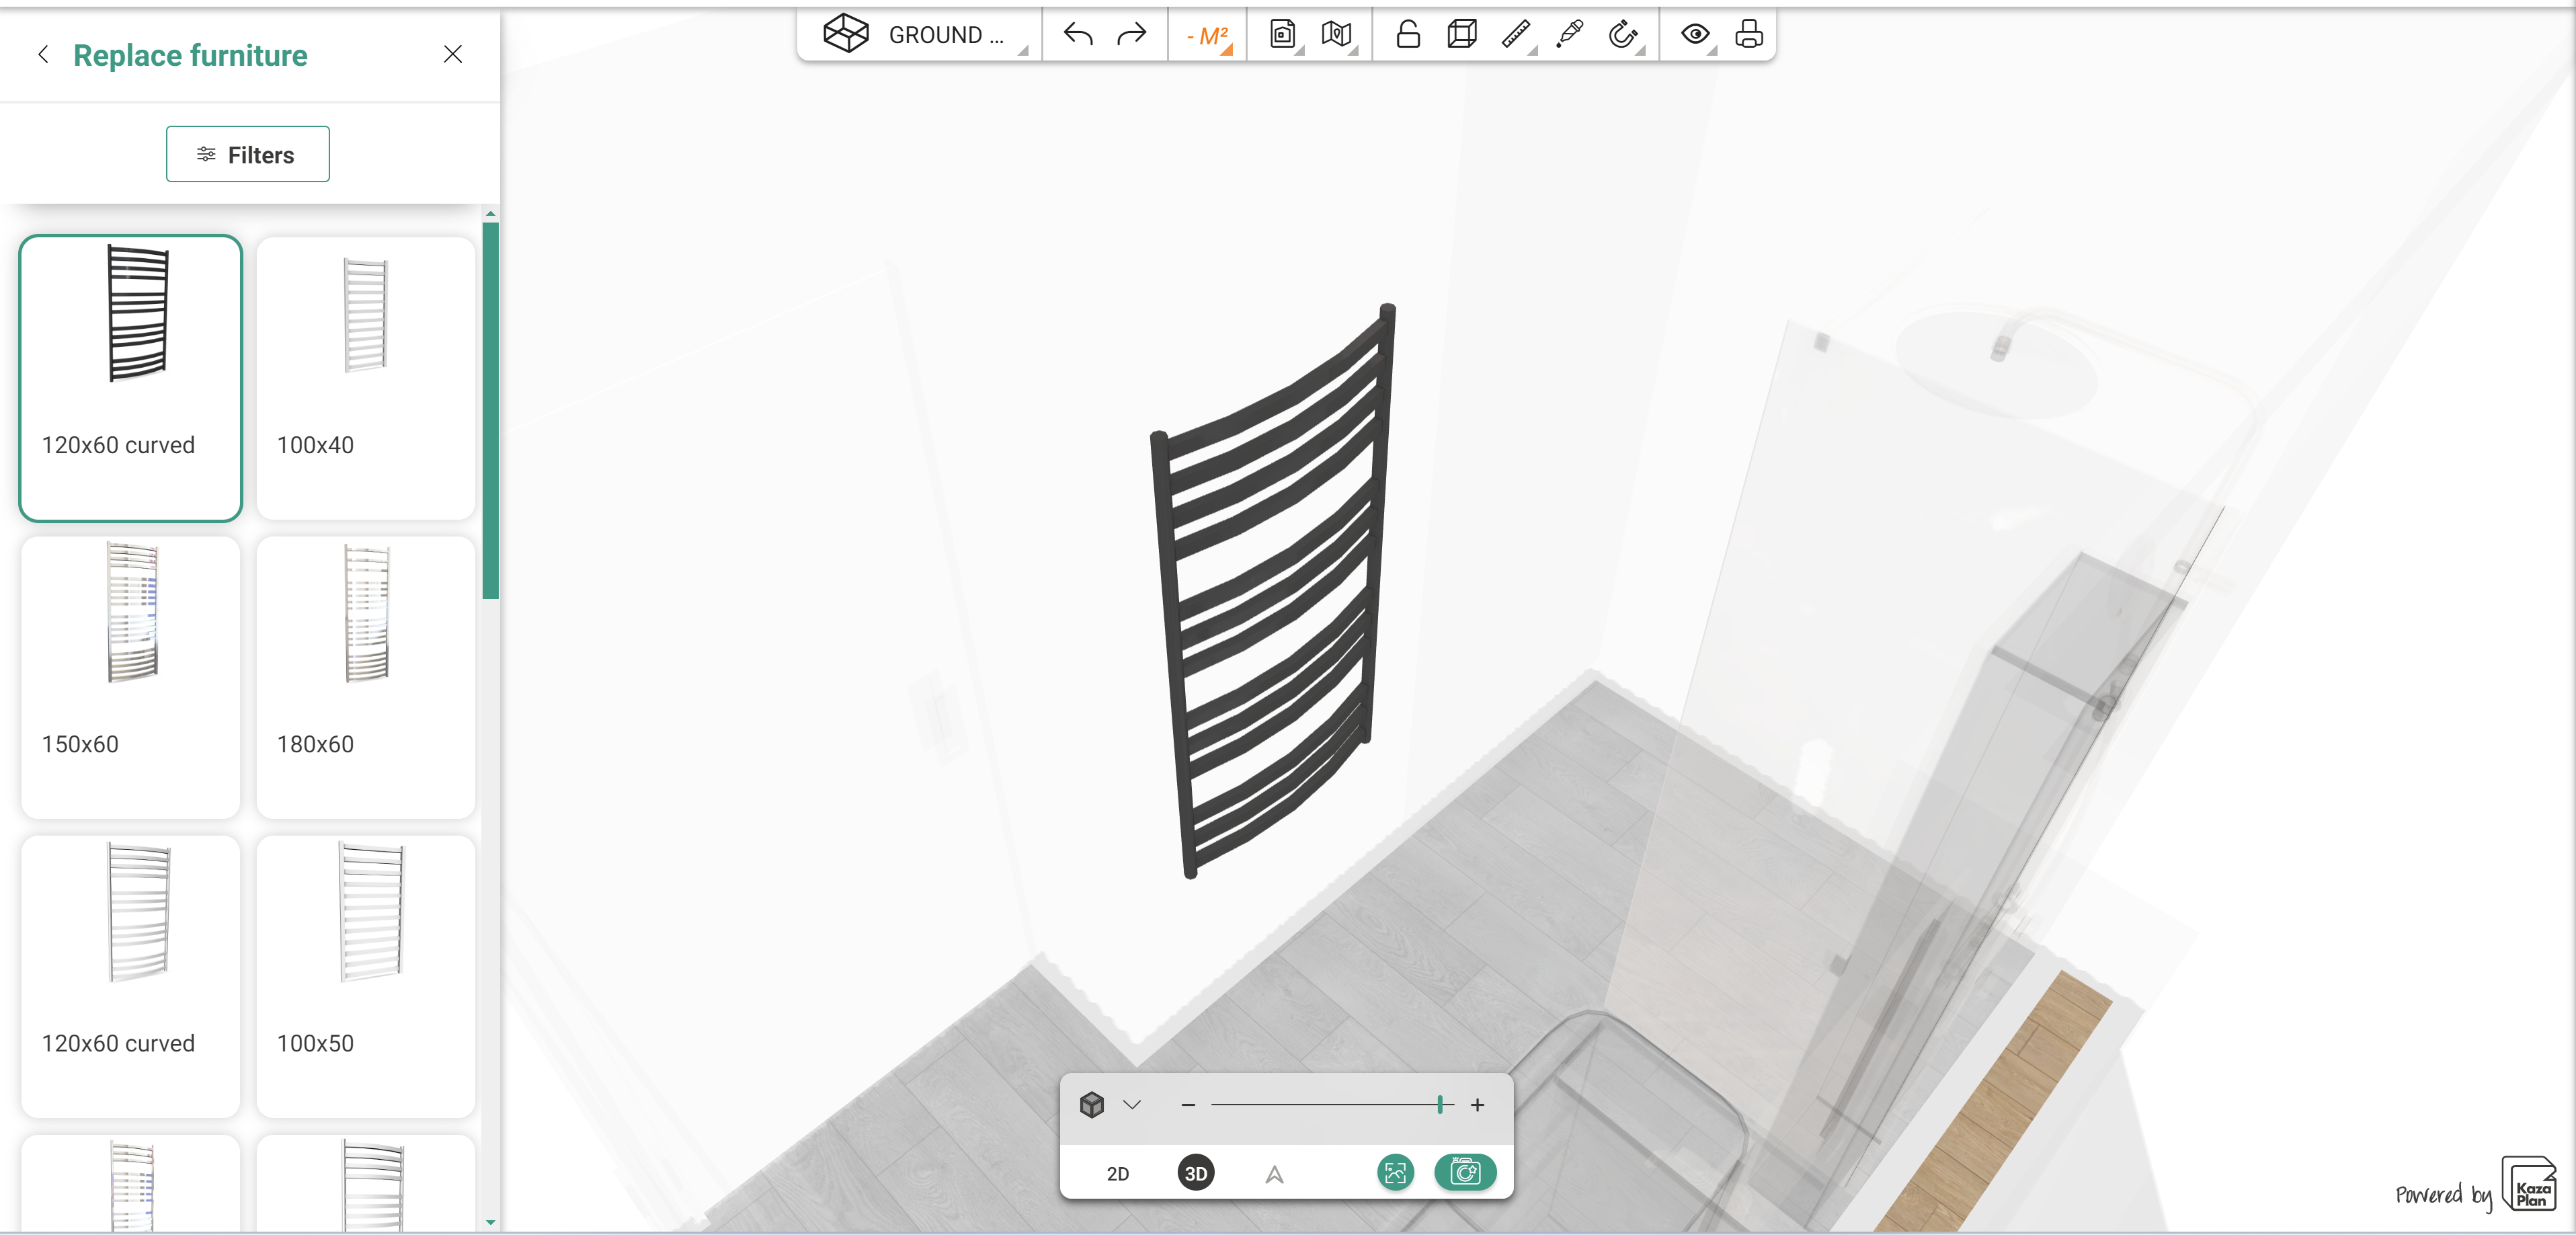This screenshot has height=1235, width=2576.
Task: Select the eyedropper tool
Action: click(x=1569, y=34)
